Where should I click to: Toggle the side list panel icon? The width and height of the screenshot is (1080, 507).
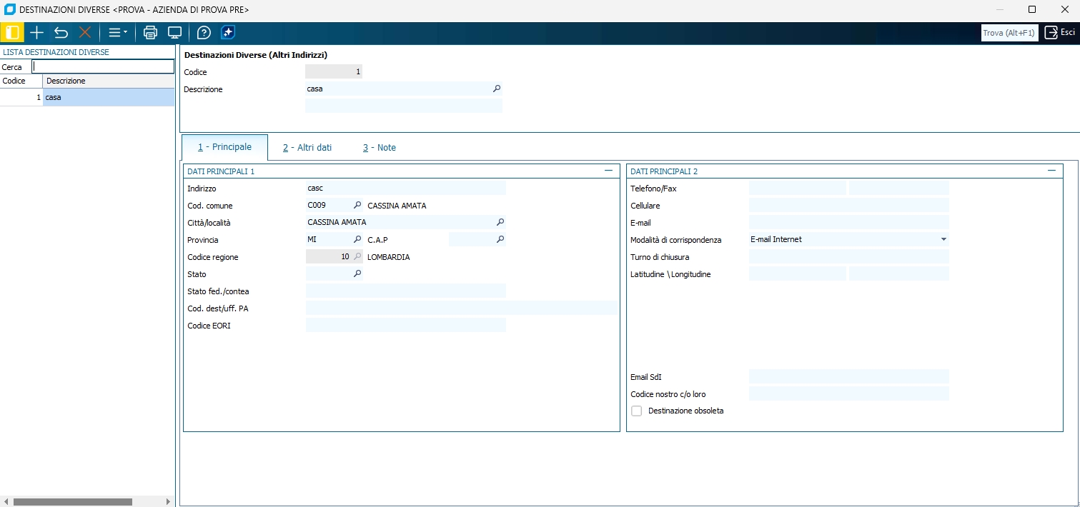pos(12,32)
